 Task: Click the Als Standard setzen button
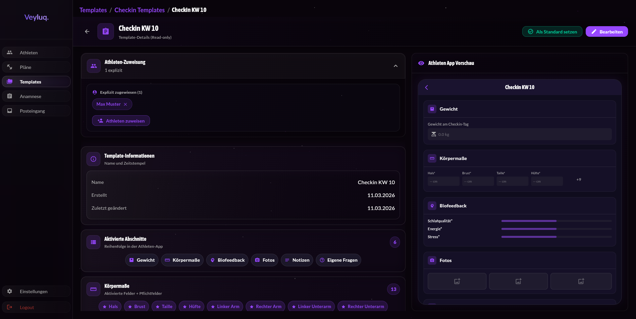click(x=552, y=32)
